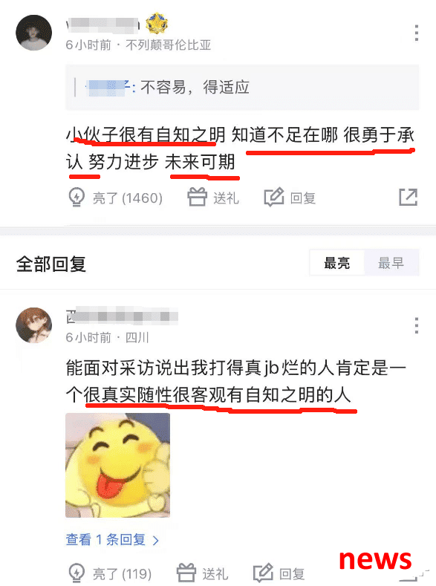Screen dimensions: 436x586
Task: Tap the chevron after 查看 1 条回复
Action: [156, 540]
